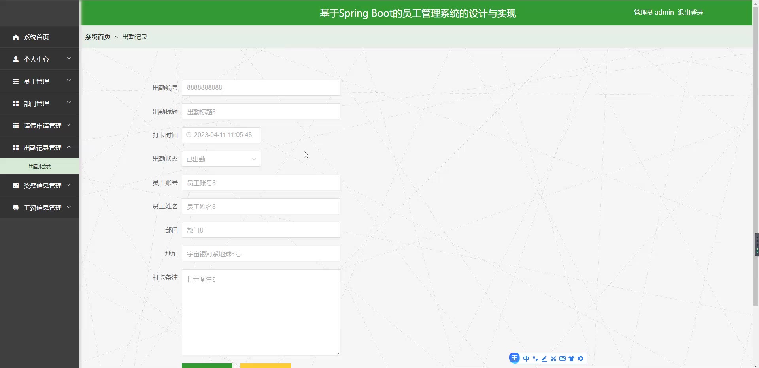Expand the 部门管理 menu chevron

pos(69,103)
